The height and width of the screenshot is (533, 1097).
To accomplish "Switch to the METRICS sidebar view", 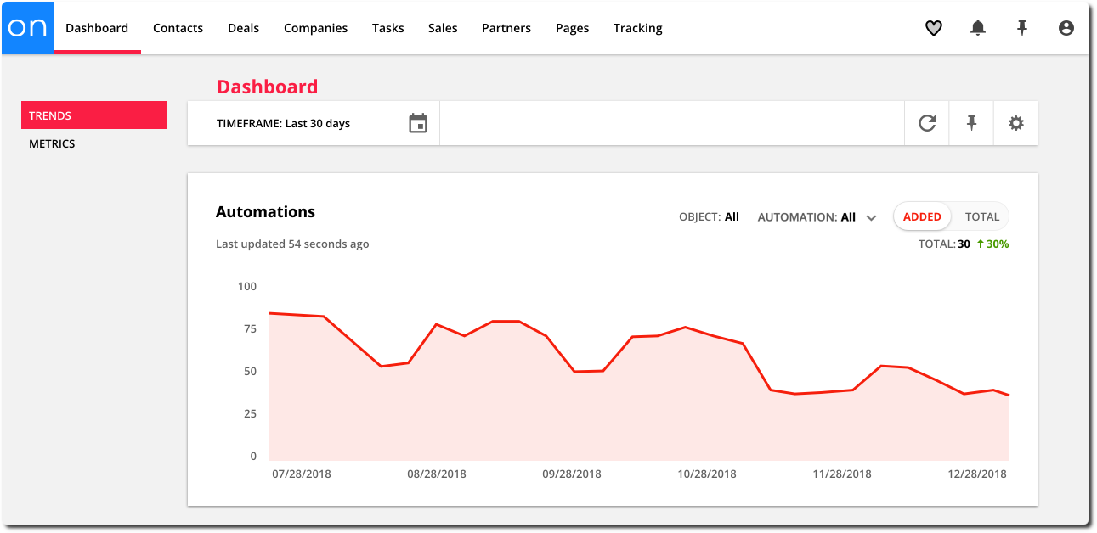I will click(x=52, y=143).
